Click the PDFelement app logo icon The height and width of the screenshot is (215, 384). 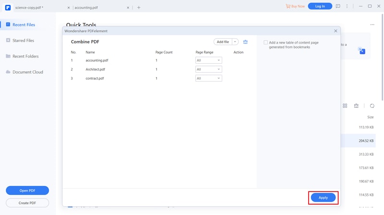(8, 8)
